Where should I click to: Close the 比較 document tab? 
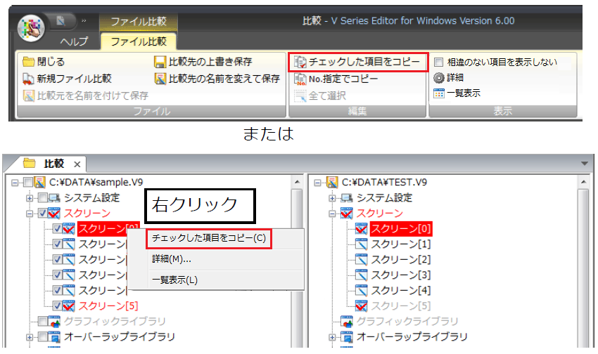77,164
